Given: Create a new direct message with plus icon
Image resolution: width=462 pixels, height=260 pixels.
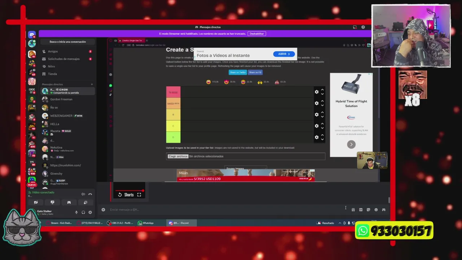Looking at the screenshot, I should (x=92, y=84).
